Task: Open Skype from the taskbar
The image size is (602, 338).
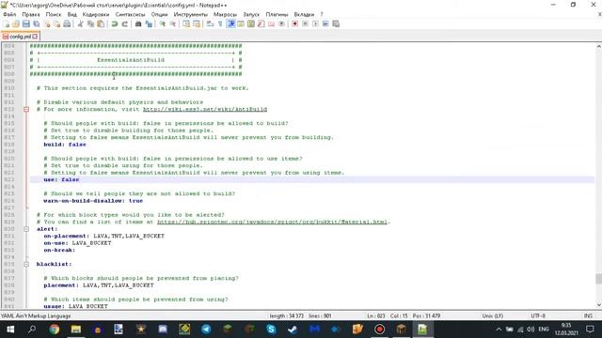Action: 271,330
